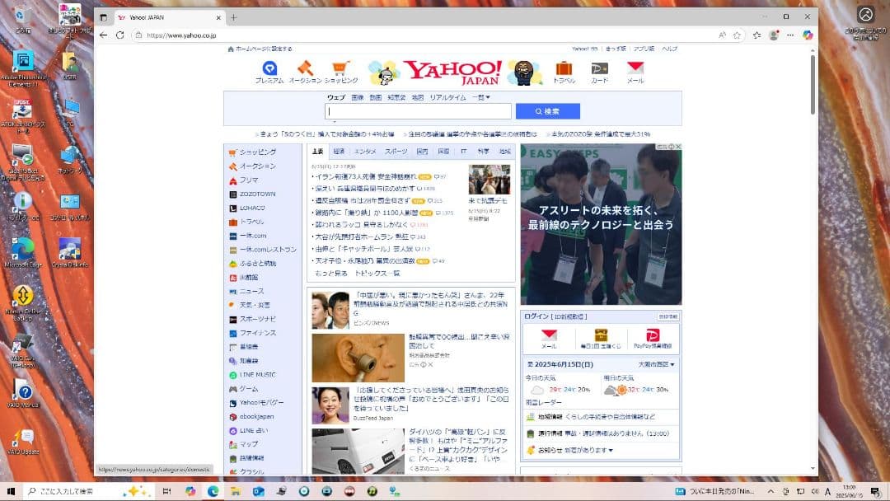The height and width of the screenshot is (501, 890).
Task: Open ショッピング via the cart icon
Action: 342,69
